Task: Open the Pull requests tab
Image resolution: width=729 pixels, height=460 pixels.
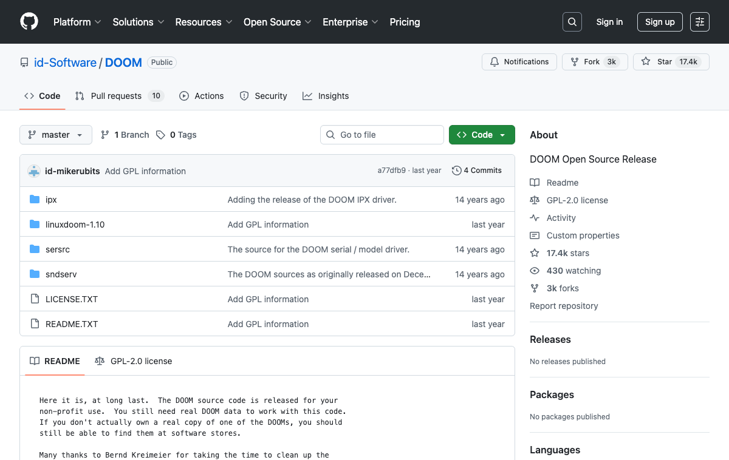Action: (120, 96)
